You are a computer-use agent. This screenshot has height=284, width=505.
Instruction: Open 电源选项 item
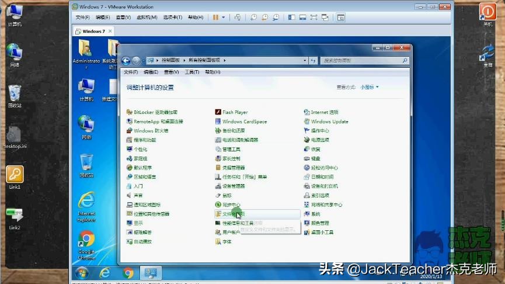(316, 140)
